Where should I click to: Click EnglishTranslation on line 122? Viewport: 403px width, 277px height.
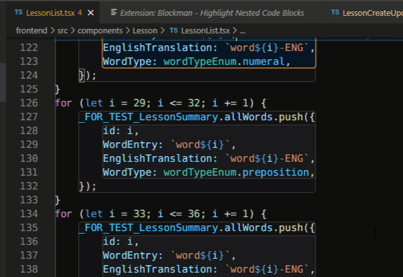157,48
